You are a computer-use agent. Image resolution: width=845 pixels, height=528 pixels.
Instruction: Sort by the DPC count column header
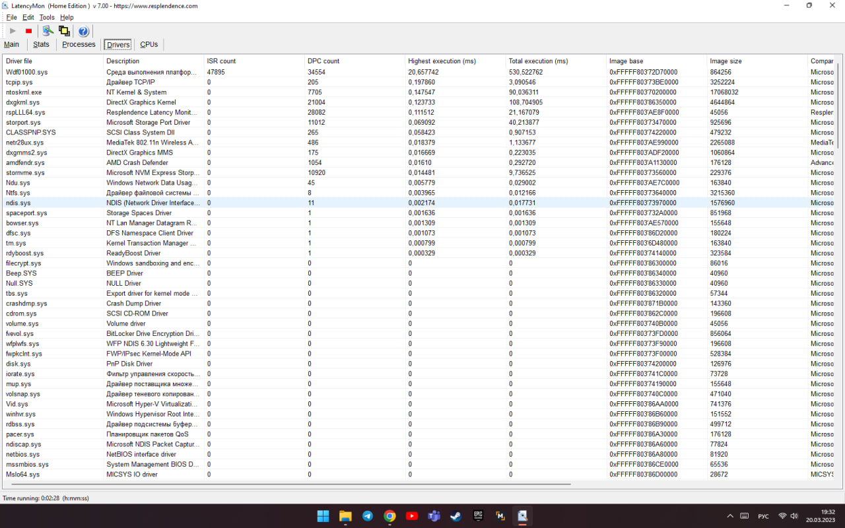355,61
